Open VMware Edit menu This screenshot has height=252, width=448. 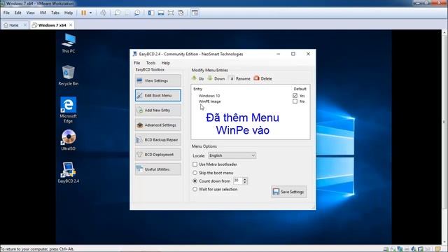coord(17,13)
